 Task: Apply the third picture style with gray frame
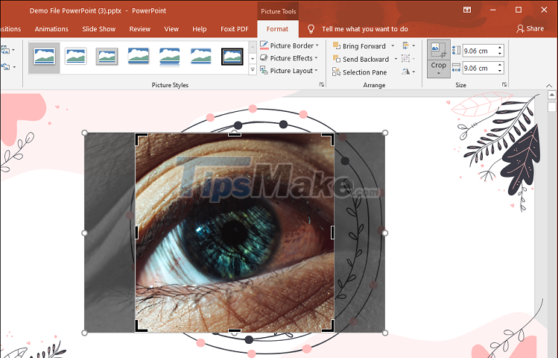point(107,57)
